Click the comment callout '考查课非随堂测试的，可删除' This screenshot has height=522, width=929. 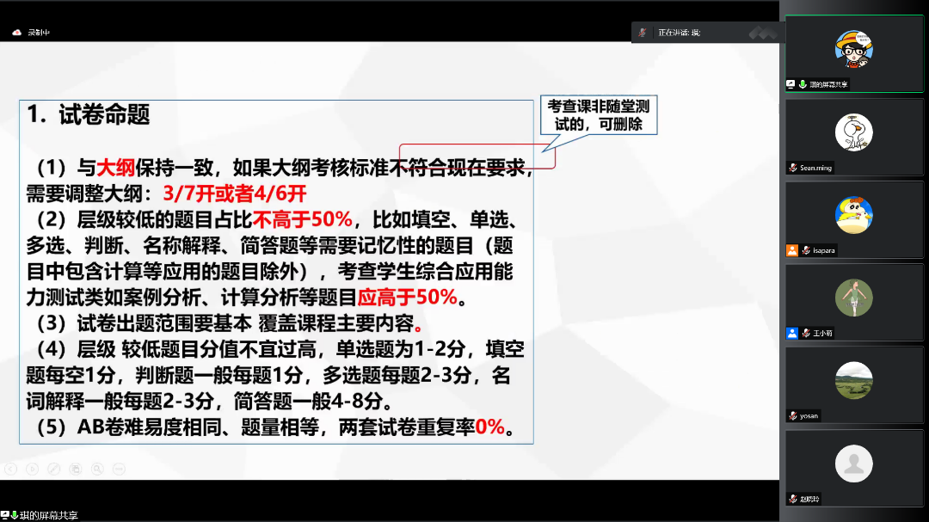[600, 115]
